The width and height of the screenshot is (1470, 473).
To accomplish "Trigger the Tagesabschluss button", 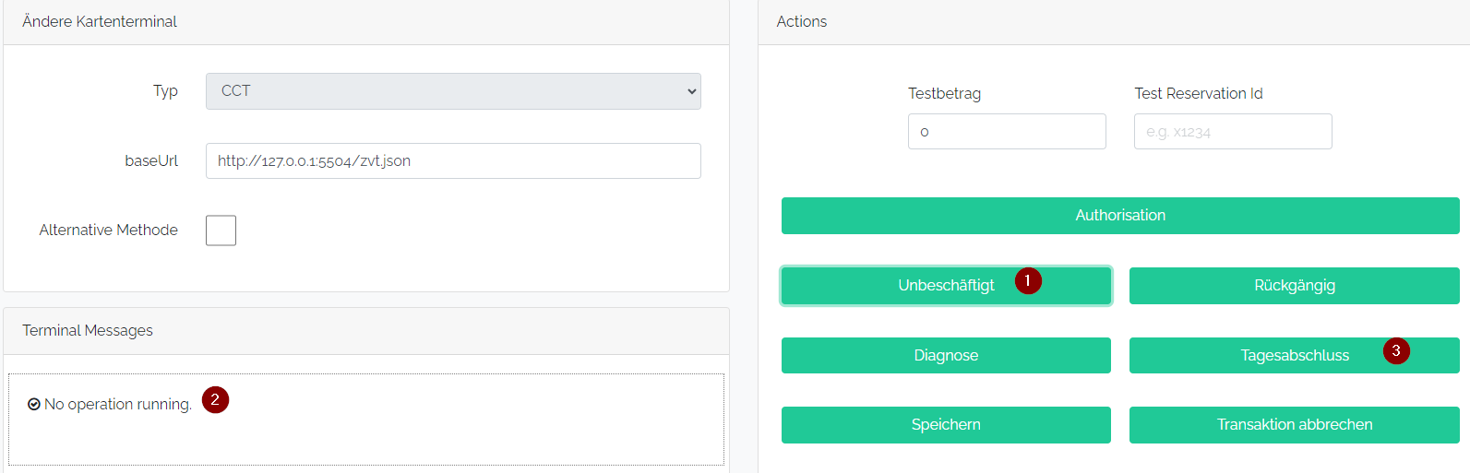I will pos(1295,355).
